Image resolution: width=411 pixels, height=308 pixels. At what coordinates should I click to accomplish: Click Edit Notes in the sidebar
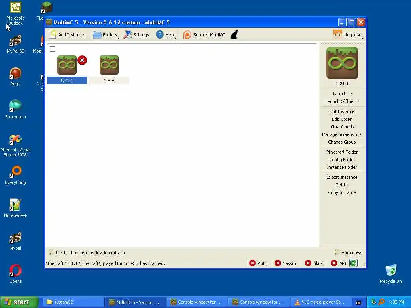342,119
